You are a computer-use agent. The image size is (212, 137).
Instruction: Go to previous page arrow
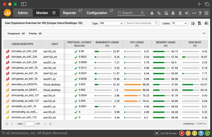coord(12,124)
